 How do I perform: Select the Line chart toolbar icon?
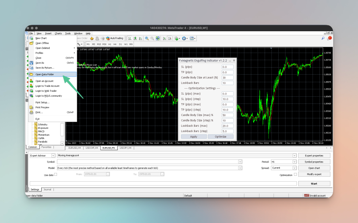[x=141, y=39]
